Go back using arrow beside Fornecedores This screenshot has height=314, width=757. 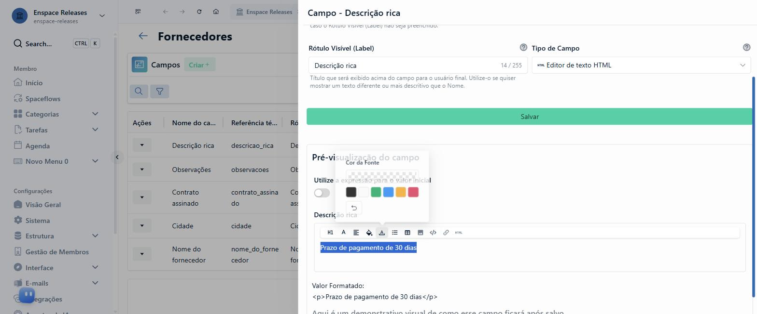[143, 36]
